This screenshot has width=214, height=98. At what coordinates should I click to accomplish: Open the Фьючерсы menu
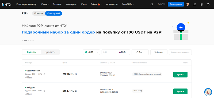tap(72, 4)
